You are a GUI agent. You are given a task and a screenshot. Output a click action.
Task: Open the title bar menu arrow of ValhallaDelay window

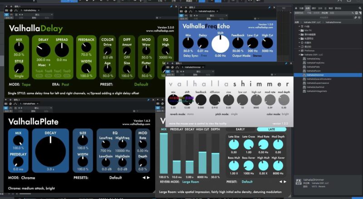6,6
